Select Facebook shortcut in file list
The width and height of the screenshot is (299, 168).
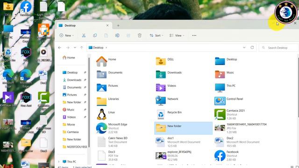227,155
